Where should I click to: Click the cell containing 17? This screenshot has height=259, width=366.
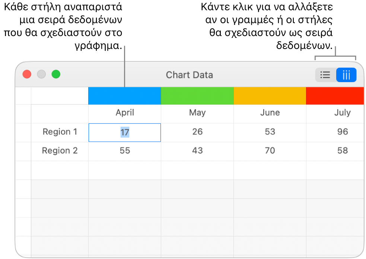(x=124, y=132)
